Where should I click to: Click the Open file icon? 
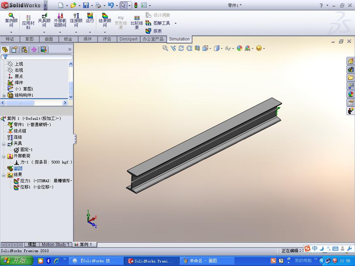[x=73, y=5]
